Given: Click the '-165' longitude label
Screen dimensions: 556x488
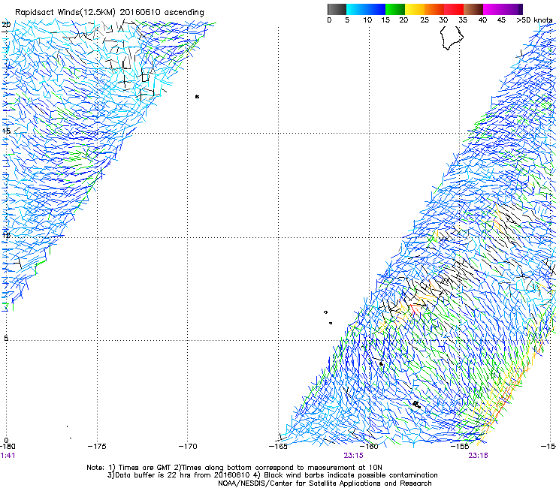Looking at the screenshot, I should click(x=278, y=446).
